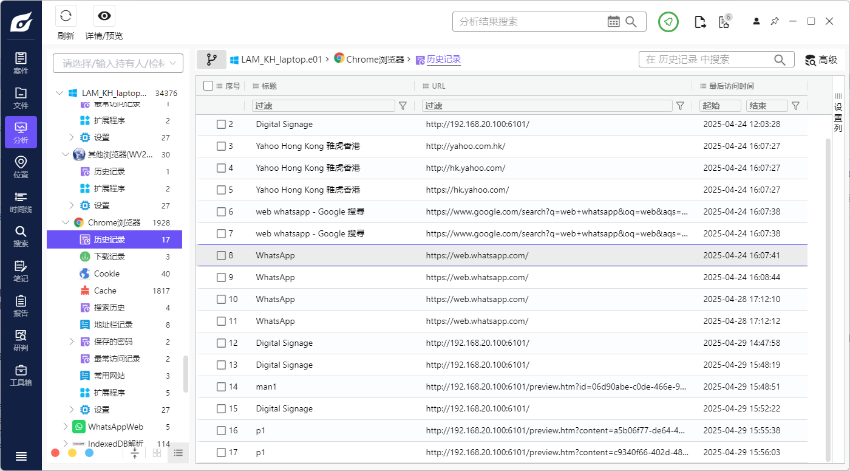850x471 pixels.
Task: Open the 报告 sidebar section
Action: [21, 306]
